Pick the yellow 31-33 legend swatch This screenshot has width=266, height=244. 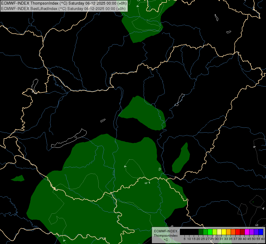pos(224,232)
